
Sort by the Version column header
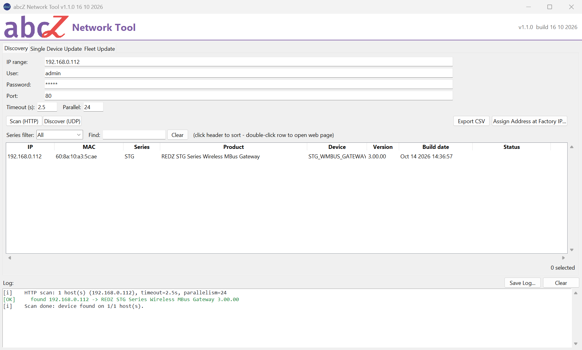tap(383, 147)
